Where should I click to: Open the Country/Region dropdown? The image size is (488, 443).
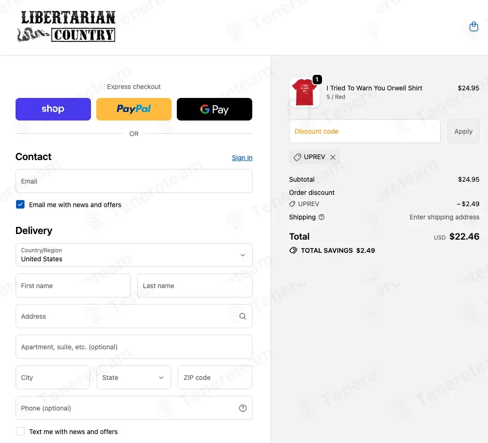[134, 255]
